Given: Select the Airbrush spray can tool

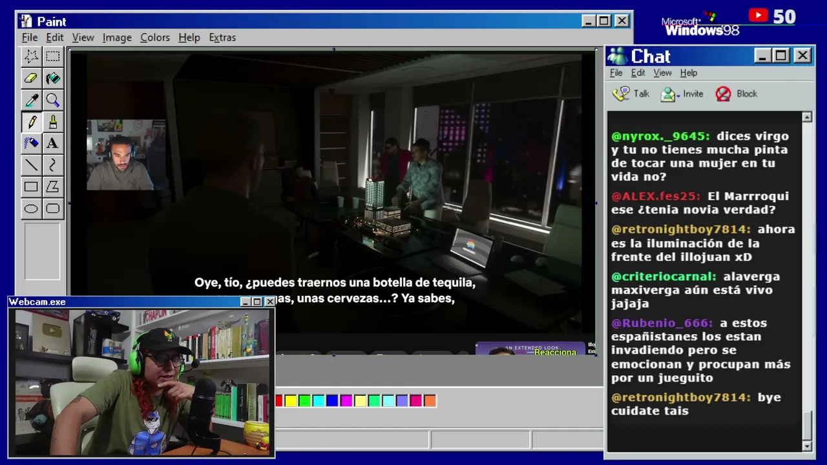Looking at the screenshot, I should (31, 143).
